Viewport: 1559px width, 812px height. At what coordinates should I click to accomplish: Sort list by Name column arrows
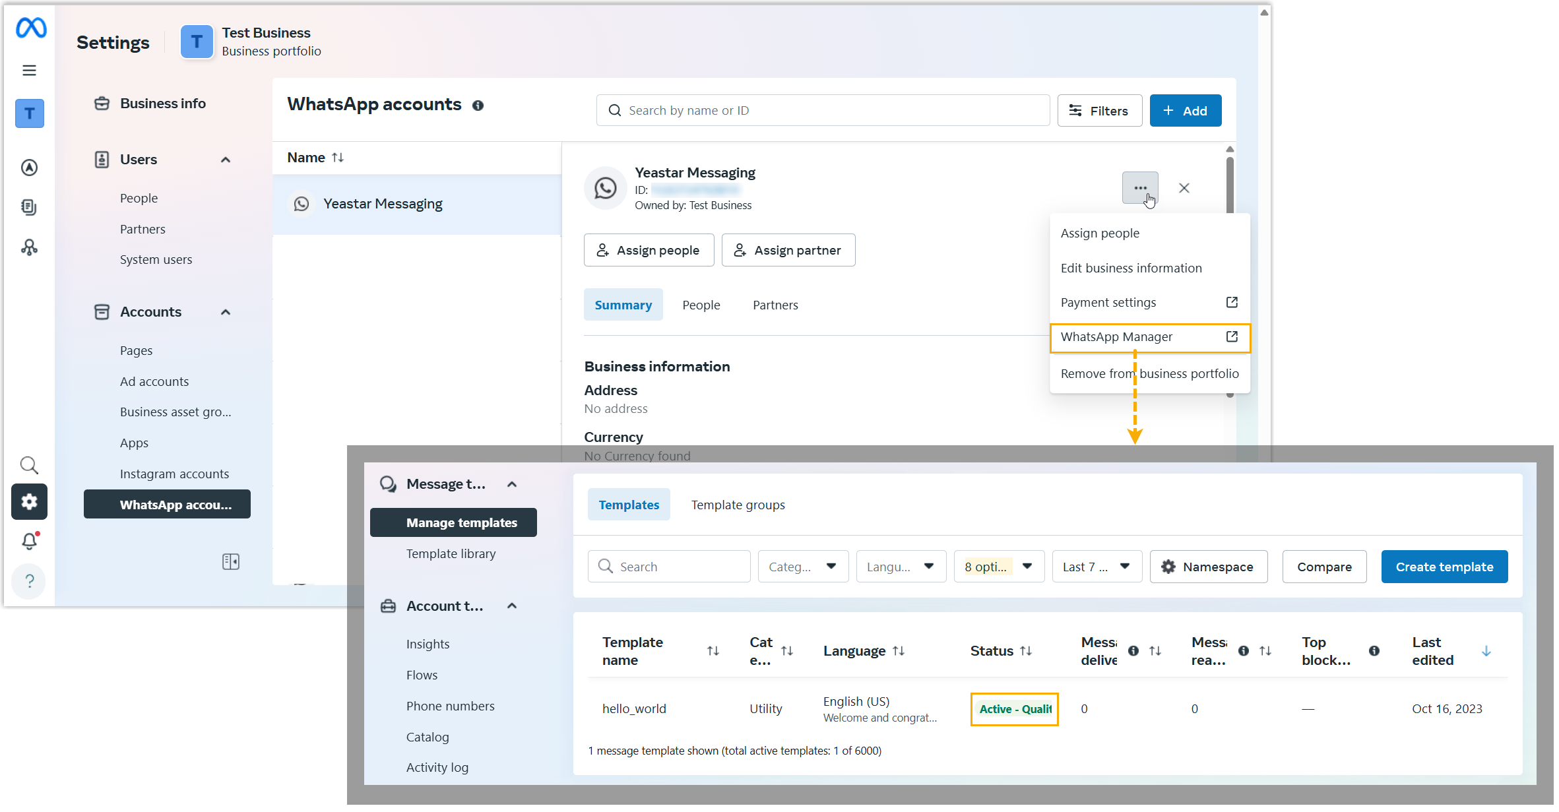point(338,158)
